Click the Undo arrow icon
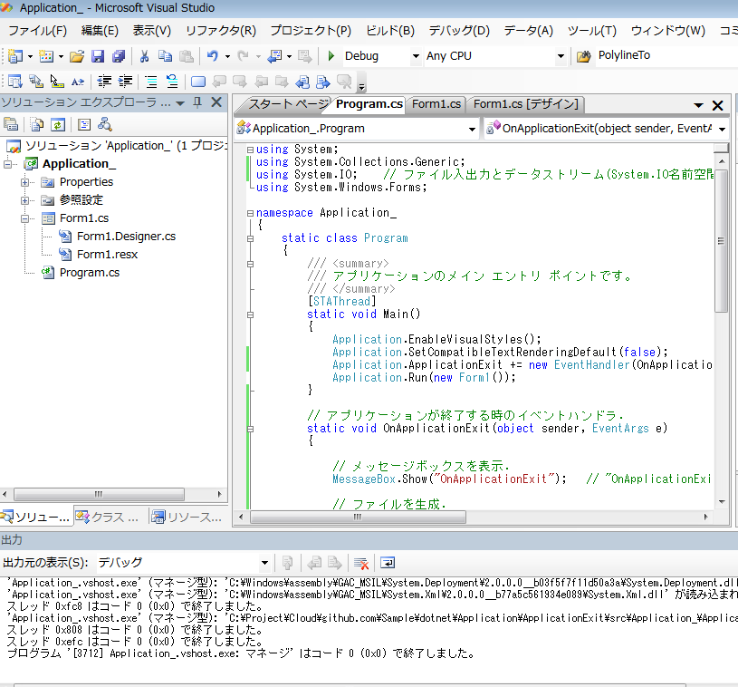This screenshot has width=738, height=687. coord(213,56)
